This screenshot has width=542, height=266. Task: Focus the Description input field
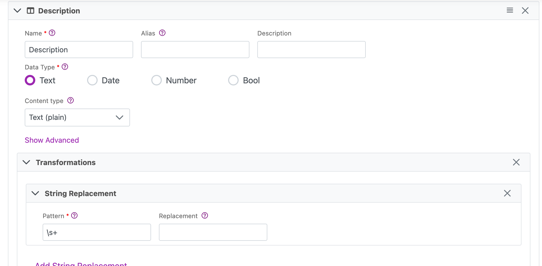(x=312, y=49)
